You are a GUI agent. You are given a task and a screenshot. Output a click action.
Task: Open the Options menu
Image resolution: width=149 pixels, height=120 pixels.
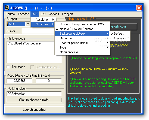54,14
